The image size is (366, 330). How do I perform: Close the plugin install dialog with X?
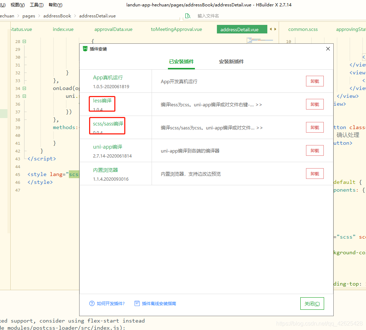tap(328, 49)
